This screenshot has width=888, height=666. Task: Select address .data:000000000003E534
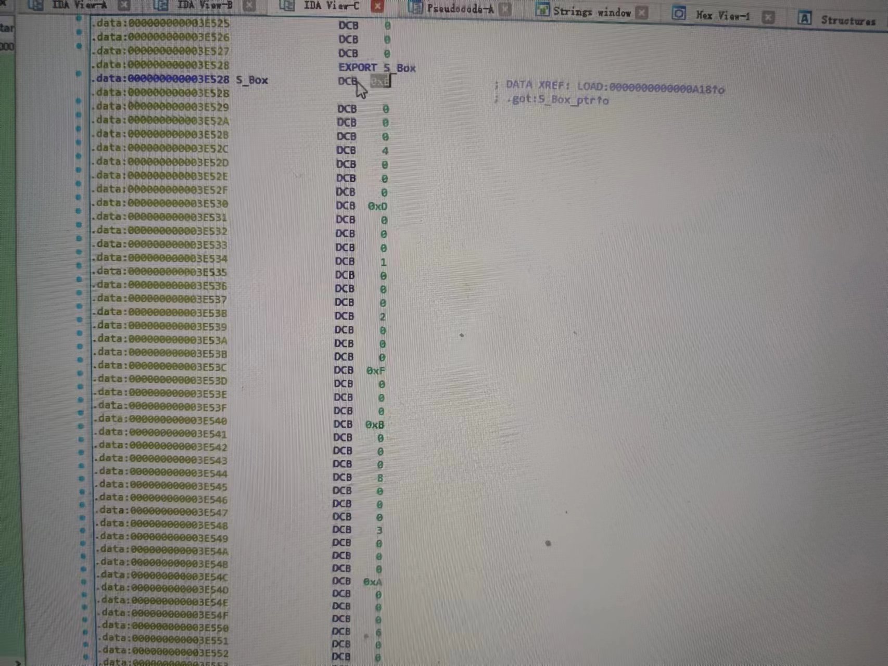pyautogui.click(x=160, y=258)
